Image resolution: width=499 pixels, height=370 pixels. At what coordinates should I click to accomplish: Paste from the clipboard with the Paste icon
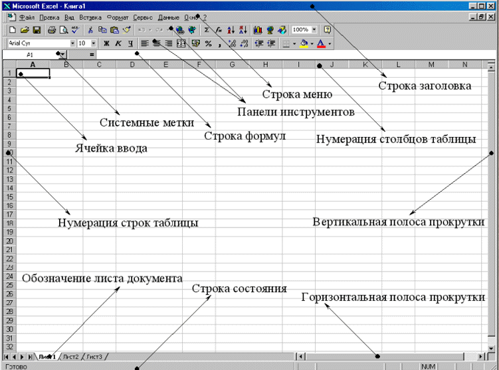[x=114, y=30]
